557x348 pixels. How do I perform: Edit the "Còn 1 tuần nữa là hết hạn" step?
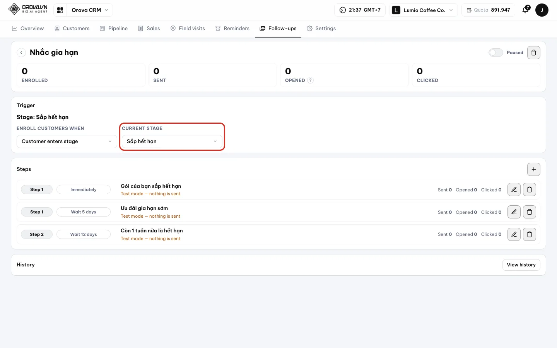514,234
